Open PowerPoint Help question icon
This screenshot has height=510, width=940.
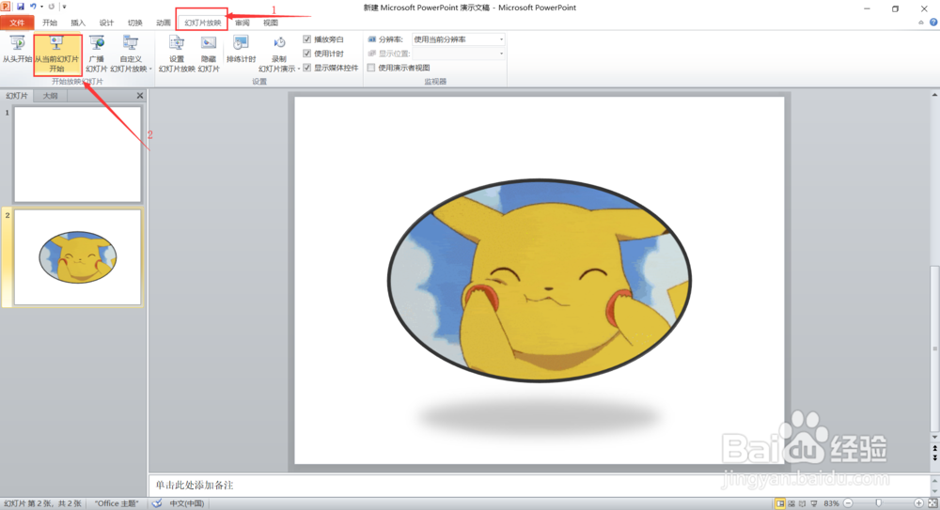tap(933, 23)
